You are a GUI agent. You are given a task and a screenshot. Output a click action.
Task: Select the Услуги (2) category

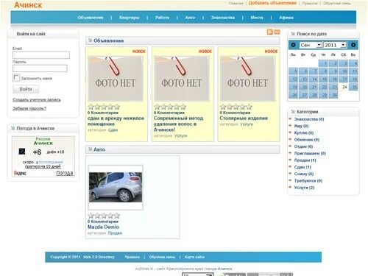(304, 188)
